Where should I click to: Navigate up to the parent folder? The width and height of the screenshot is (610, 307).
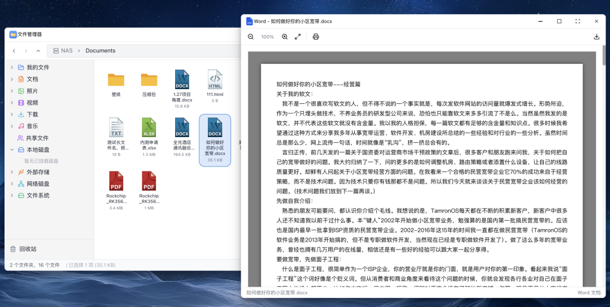(x=37, y=51)
